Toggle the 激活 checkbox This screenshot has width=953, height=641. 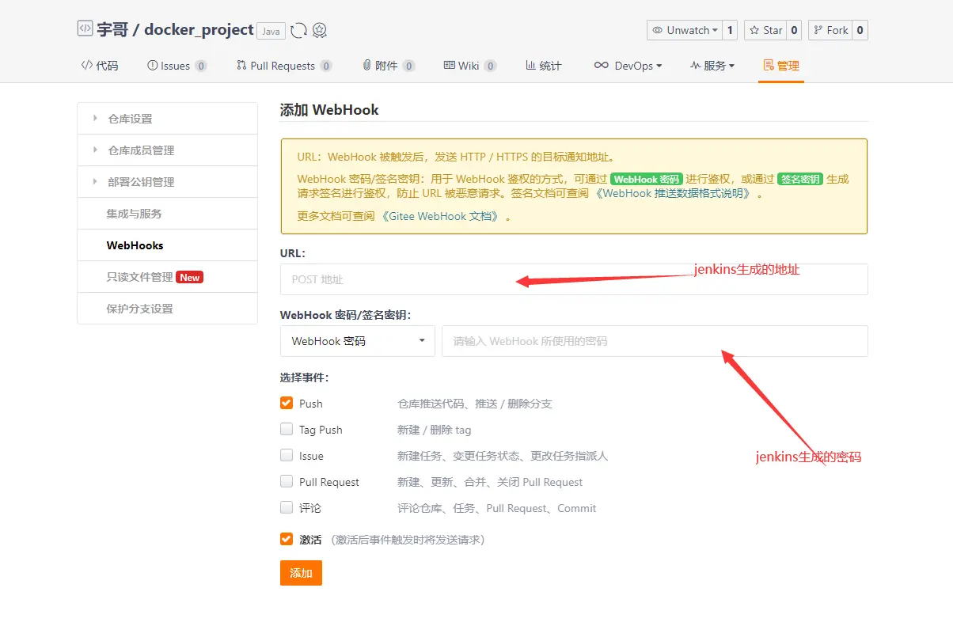(287, 539)
